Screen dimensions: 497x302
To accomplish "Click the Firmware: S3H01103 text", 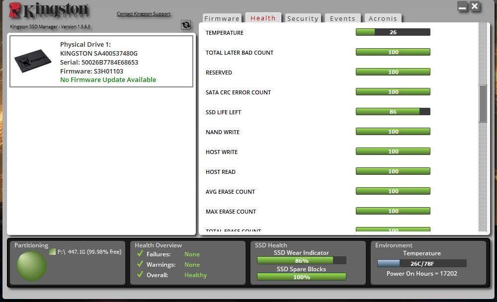I will 91,71.
